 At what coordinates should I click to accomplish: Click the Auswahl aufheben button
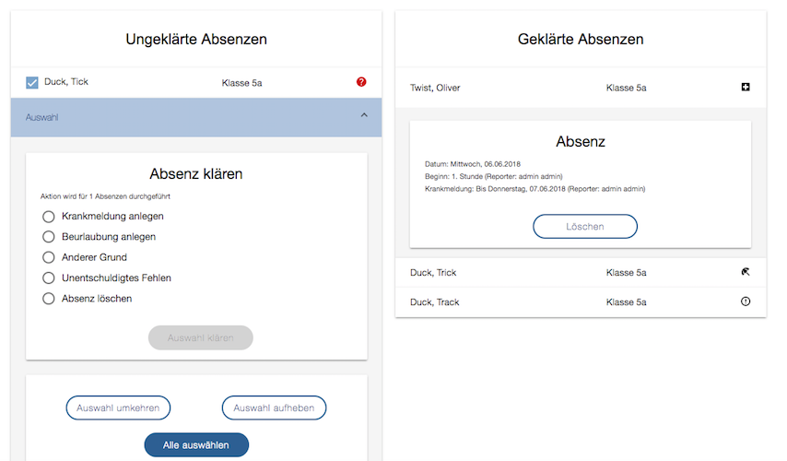point(274,408)
